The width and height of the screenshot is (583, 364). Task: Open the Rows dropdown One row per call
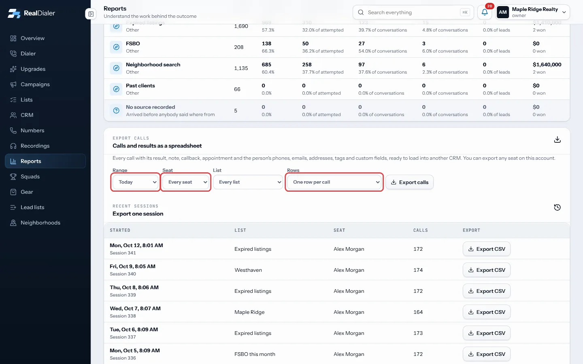click(334, 182)
